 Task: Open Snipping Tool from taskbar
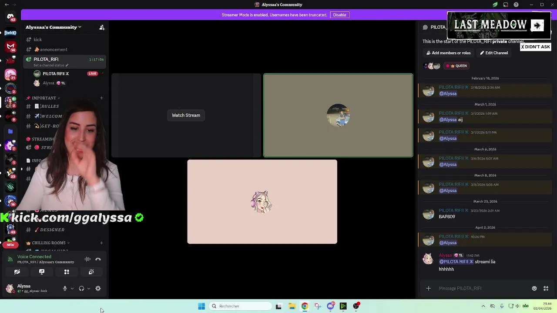318,306
